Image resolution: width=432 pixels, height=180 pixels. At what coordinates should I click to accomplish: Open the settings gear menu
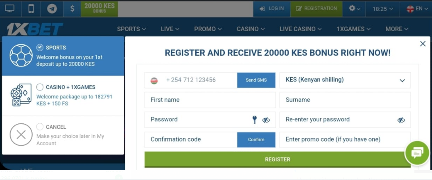(x=354, y=8)
